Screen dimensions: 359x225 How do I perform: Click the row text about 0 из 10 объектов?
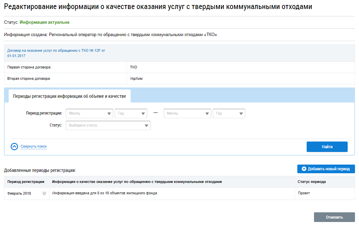click(104, 193)
